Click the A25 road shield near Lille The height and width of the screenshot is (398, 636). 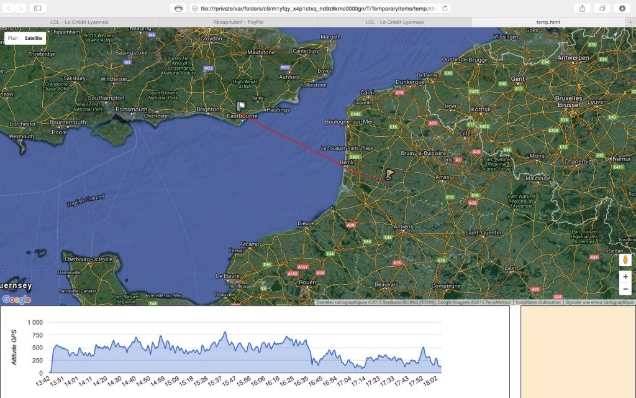tap(433, 123)
